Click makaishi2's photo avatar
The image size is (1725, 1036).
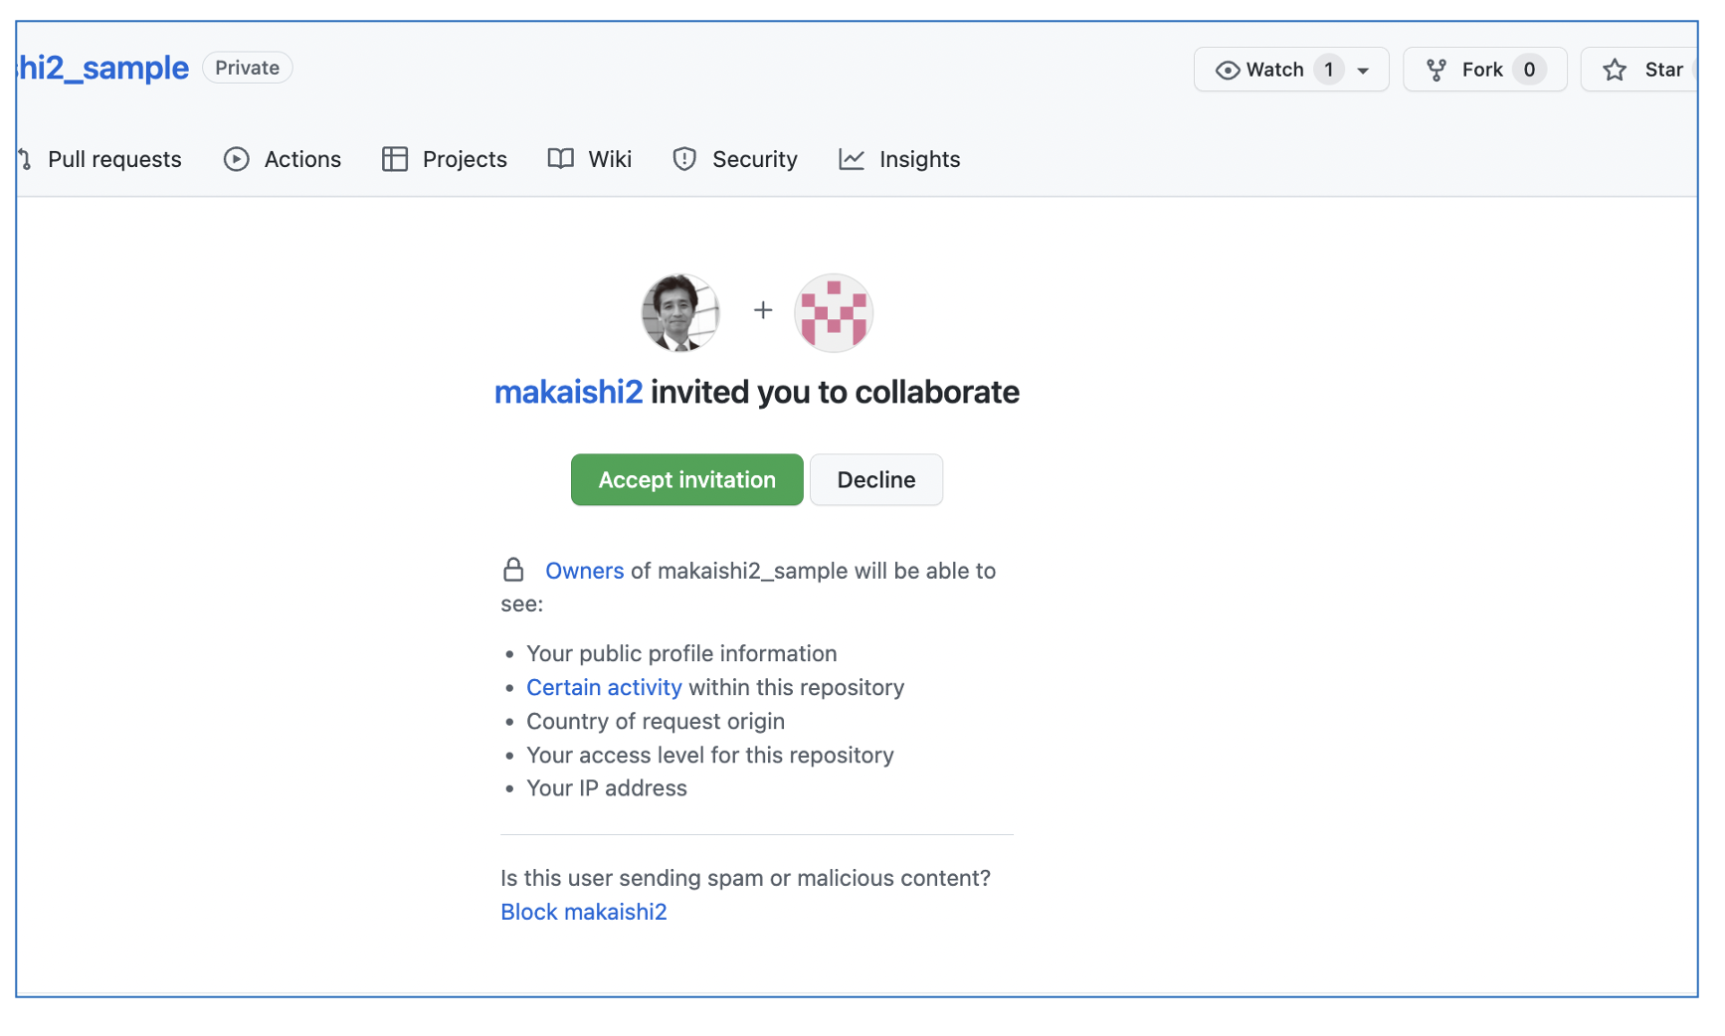680,313
